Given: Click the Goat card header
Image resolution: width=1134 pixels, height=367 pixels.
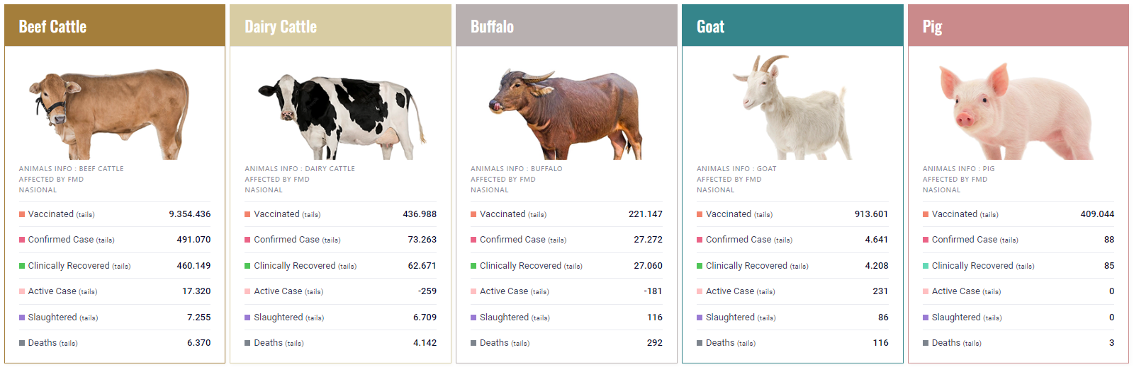Looking at the screenshot, I should click(x=792, y=26).
